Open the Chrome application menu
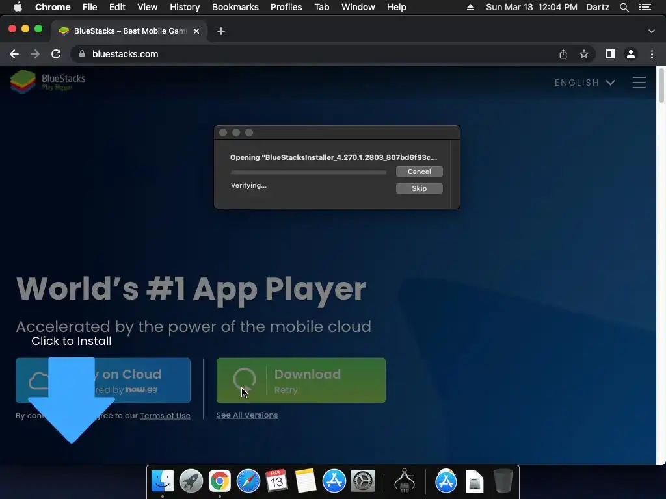Image resolution: width=666 pixels, height=499 pixels. tap(53, 7)
